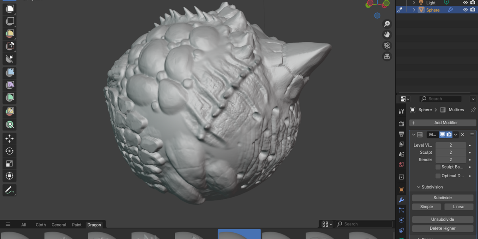The width and height of the screenshot is (478, 239).
Task: Check the Optimal Display option
Action: click(438, 176)
